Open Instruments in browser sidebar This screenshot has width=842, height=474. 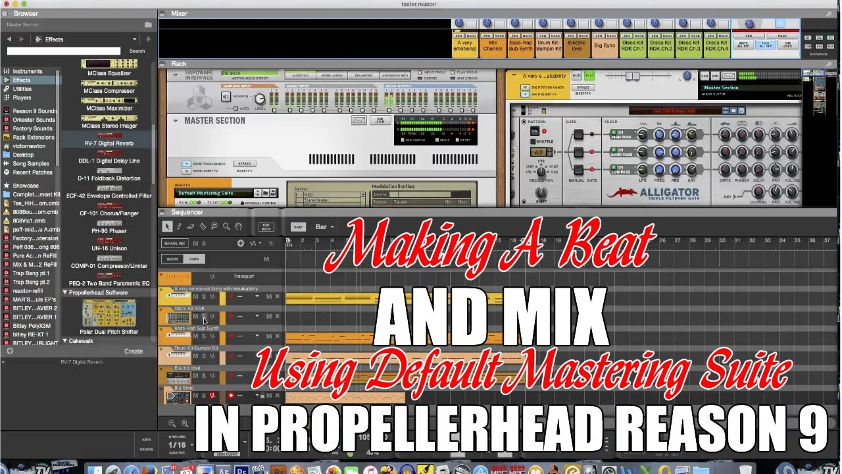[x=27, y=72]
